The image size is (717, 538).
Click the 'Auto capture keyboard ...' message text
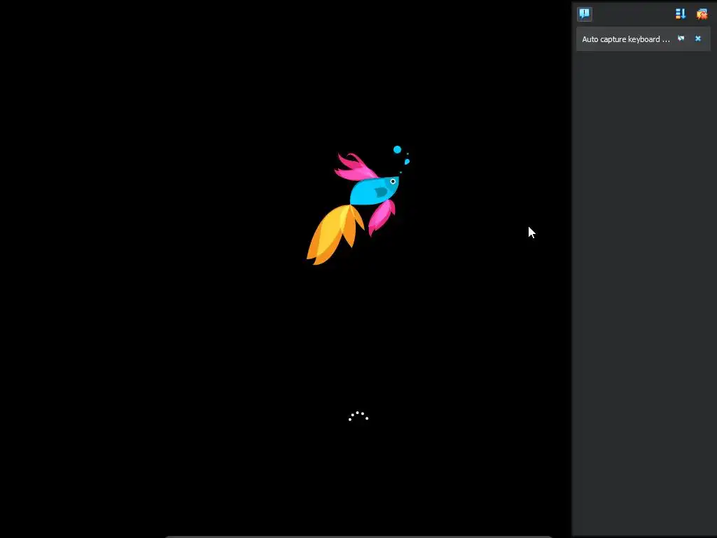[625, 39]
